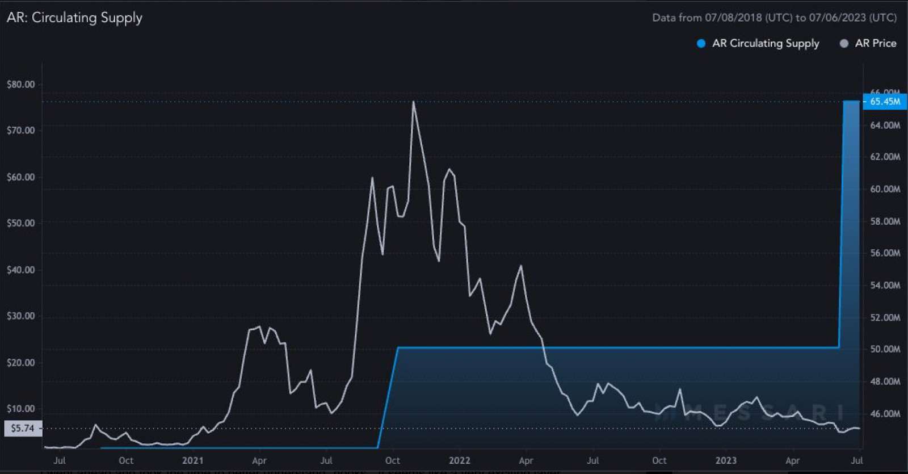Click the $40.00 price axis label
This screenshot has height=474, width=908.
tap(20, 270)
